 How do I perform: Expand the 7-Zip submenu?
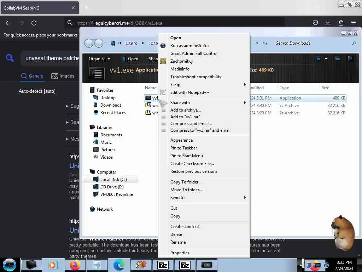(x=204, y=85)
